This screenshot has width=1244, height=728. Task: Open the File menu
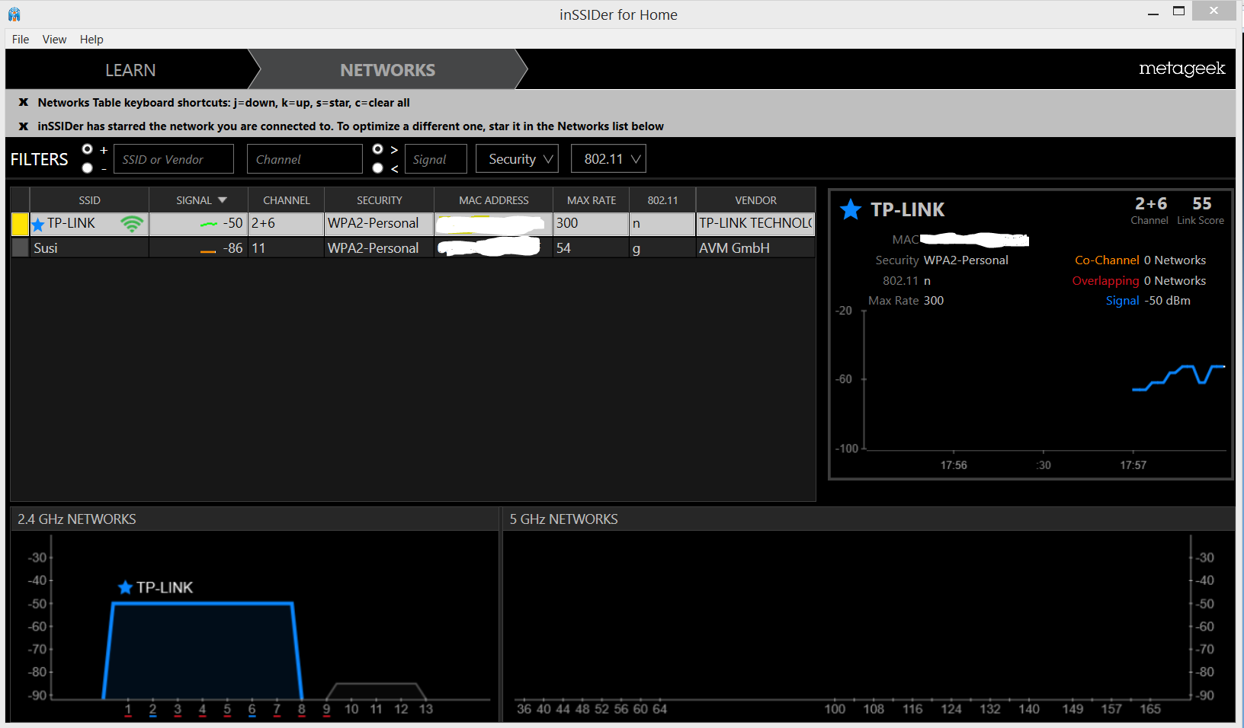(x=21, y=40)
